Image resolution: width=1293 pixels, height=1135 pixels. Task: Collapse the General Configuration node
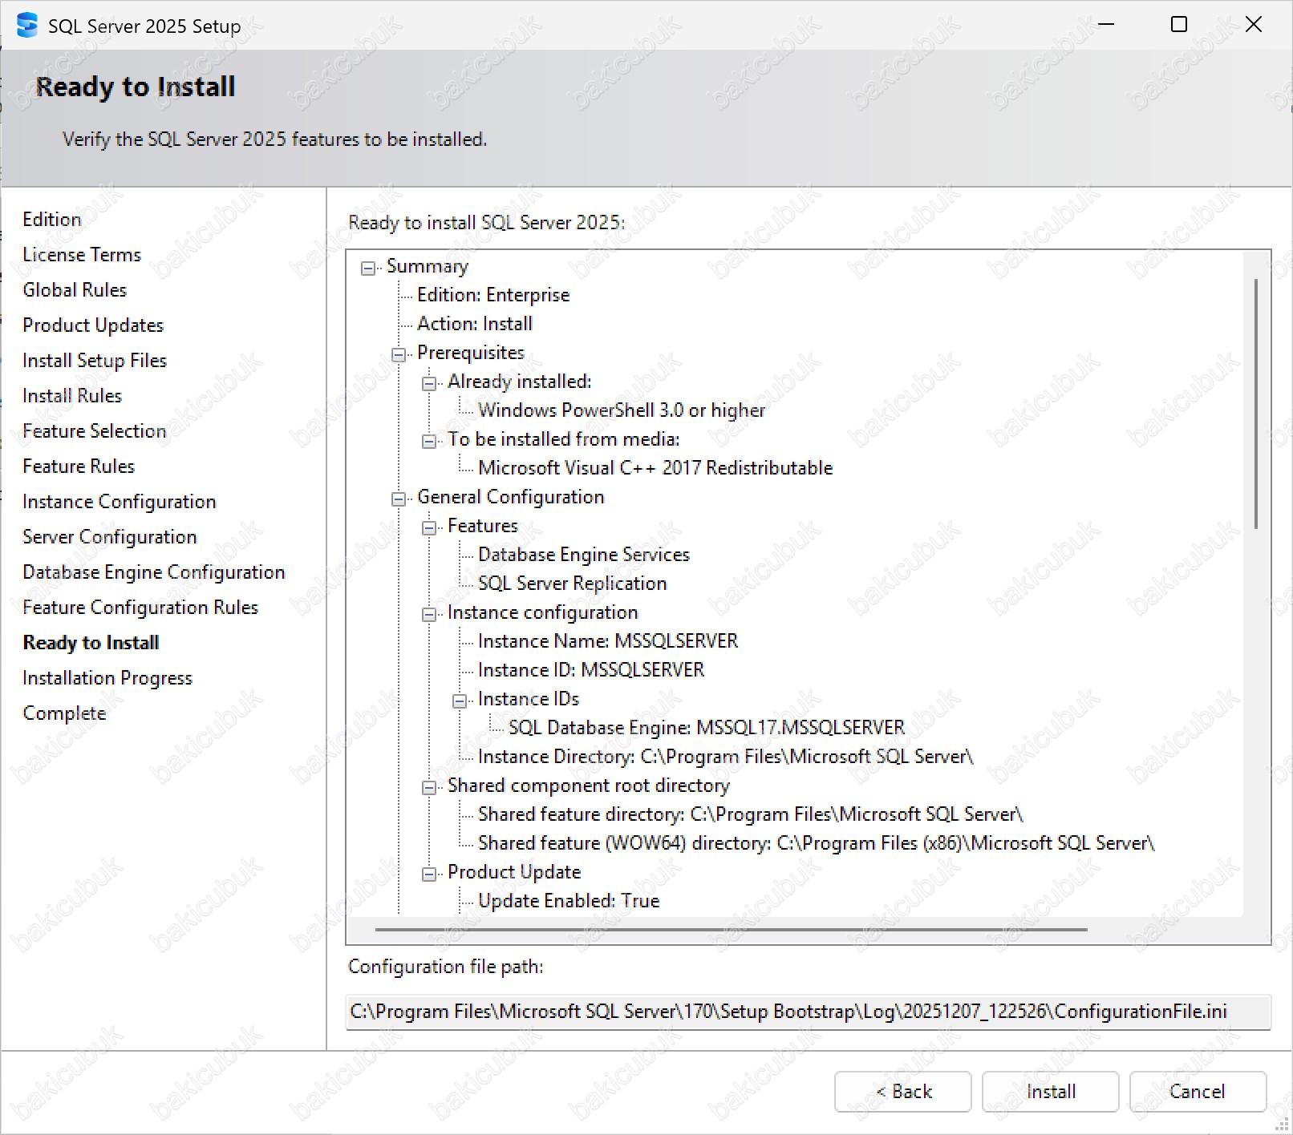click(399, 499)
